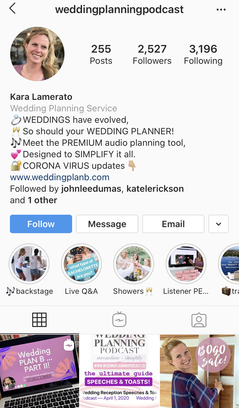View Kara Lamerato's profile picture
Image resolution: width=239 pixels, height=408 pixels.
pos(37,54)
